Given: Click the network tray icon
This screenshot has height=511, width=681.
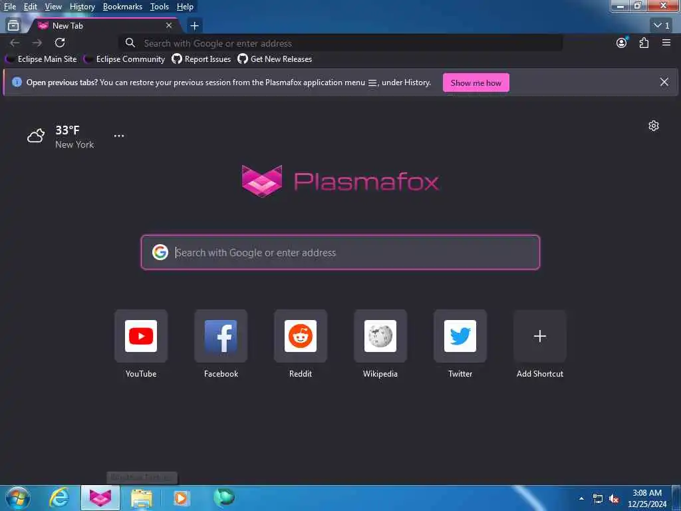Looking at the screenshot, I should point(598,499).
